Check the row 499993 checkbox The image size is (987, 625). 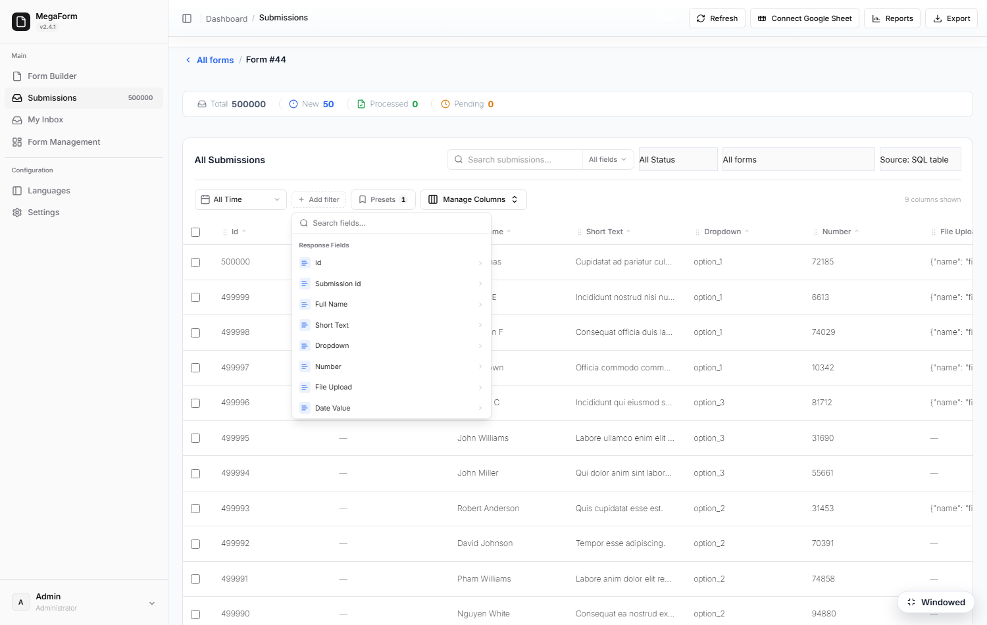(195, 509)
